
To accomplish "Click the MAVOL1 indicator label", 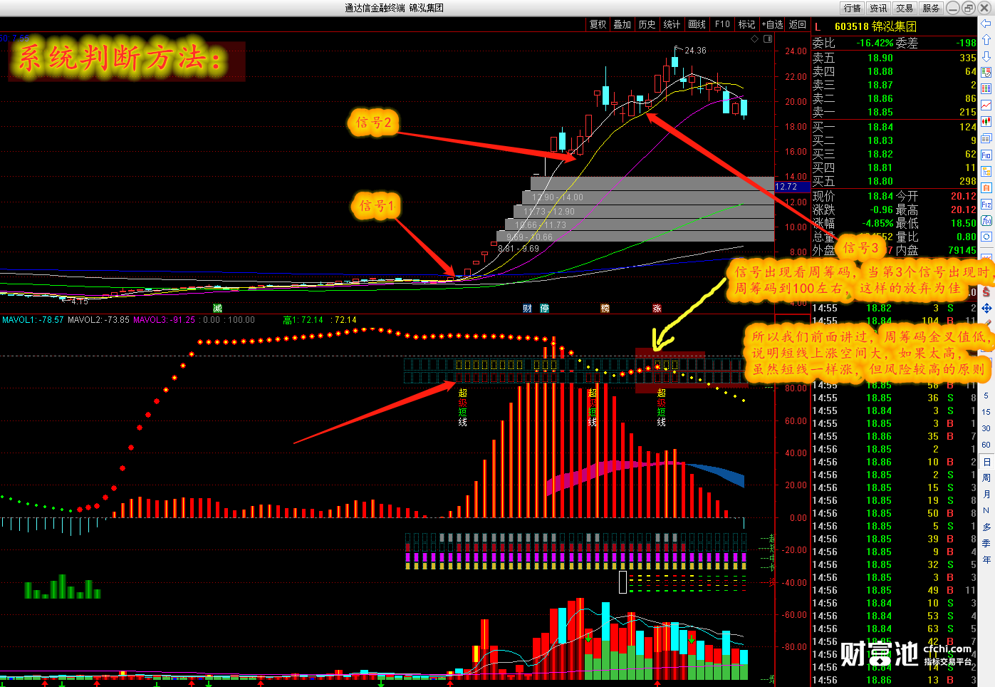I will [x=33, y=320].
